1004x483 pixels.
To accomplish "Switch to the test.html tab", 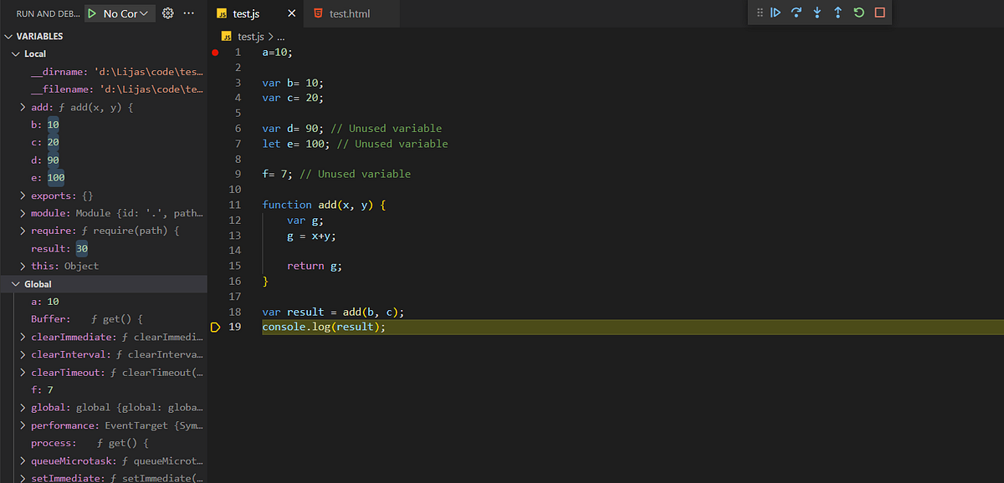I will [x=351, y=13].
